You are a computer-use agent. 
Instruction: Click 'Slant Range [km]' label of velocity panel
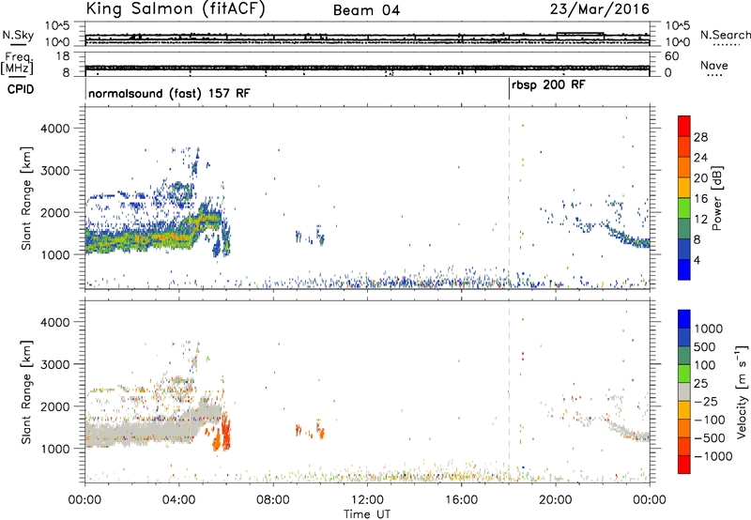[26, 392]
